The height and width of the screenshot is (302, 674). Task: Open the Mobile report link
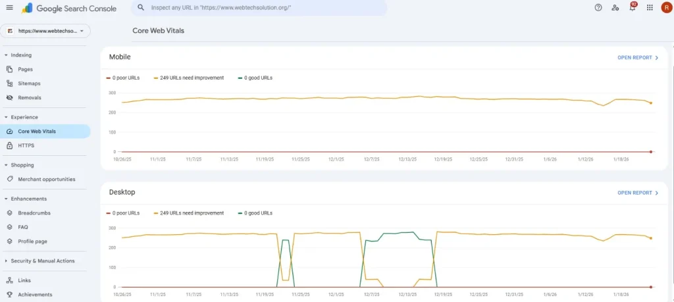(x=638, y=57)
